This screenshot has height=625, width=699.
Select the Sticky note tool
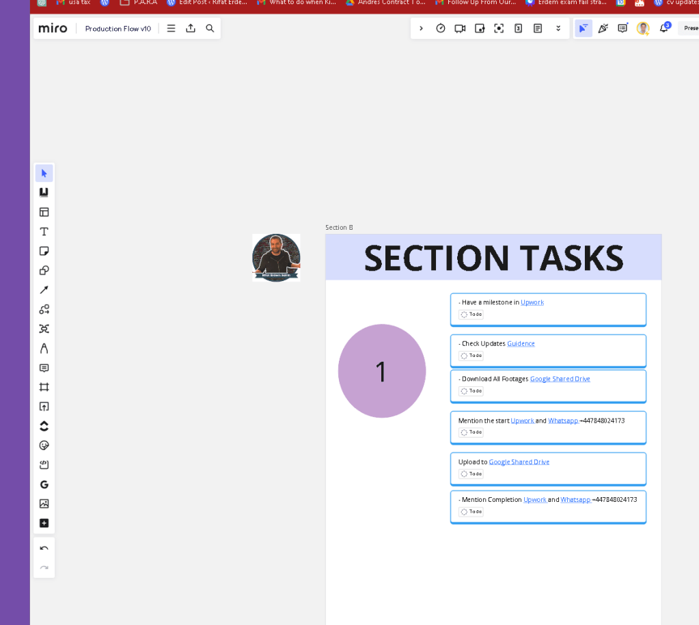pyautogui.click(x=44, y=251)
